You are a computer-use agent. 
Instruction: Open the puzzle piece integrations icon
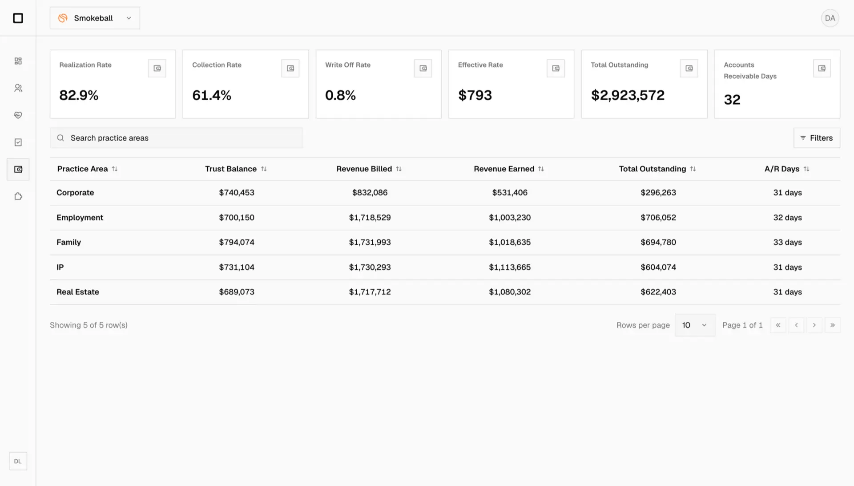(x=18, y=196)
